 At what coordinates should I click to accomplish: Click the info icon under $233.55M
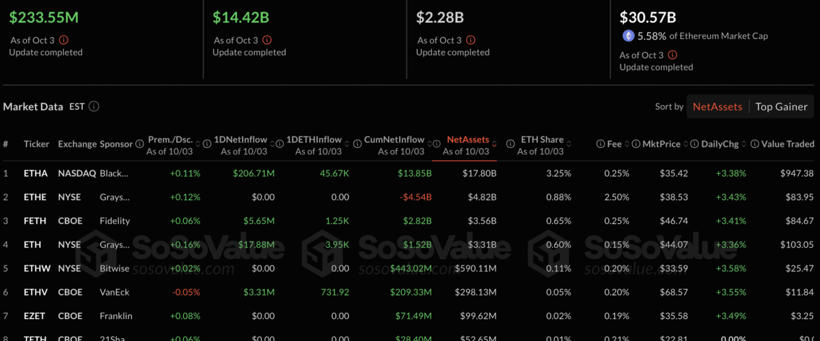[x=64, y=40]
